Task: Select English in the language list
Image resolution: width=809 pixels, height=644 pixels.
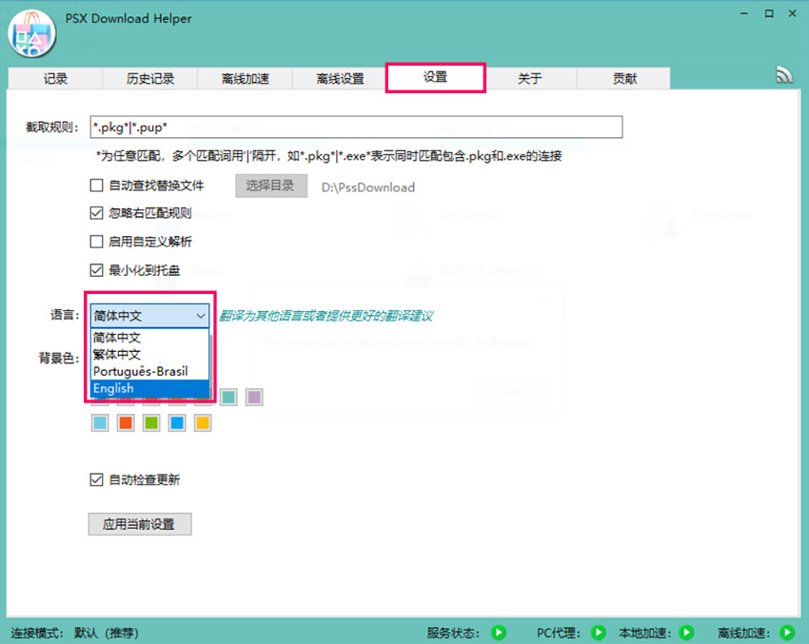Action: click(148, 388)
